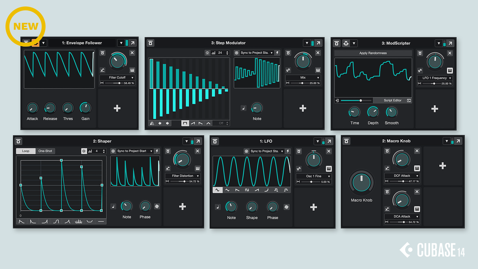
Task: Open DCA Attack destination dropdown
Action: click(402, 216)
